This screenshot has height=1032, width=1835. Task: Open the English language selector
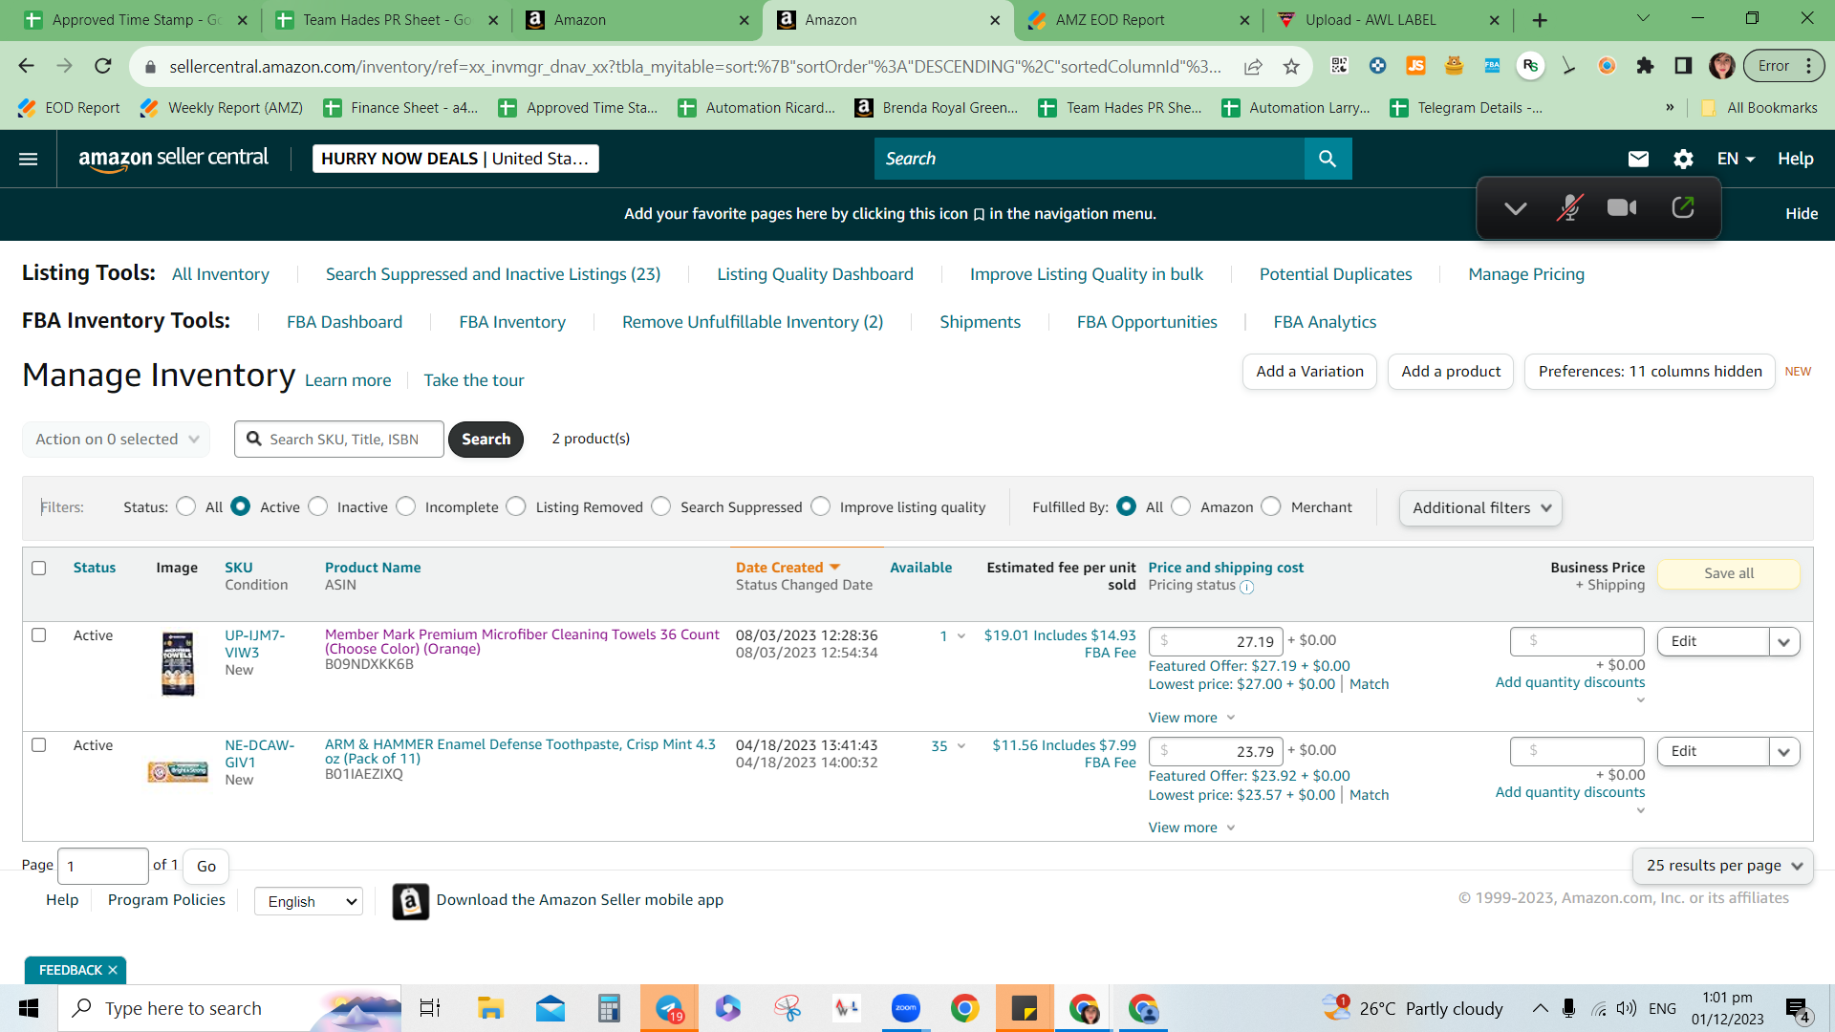309,901
